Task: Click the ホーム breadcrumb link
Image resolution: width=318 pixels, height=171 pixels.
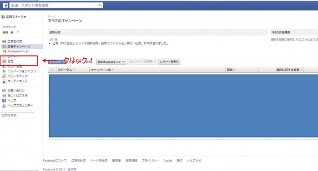Action: tap(52, 16)
